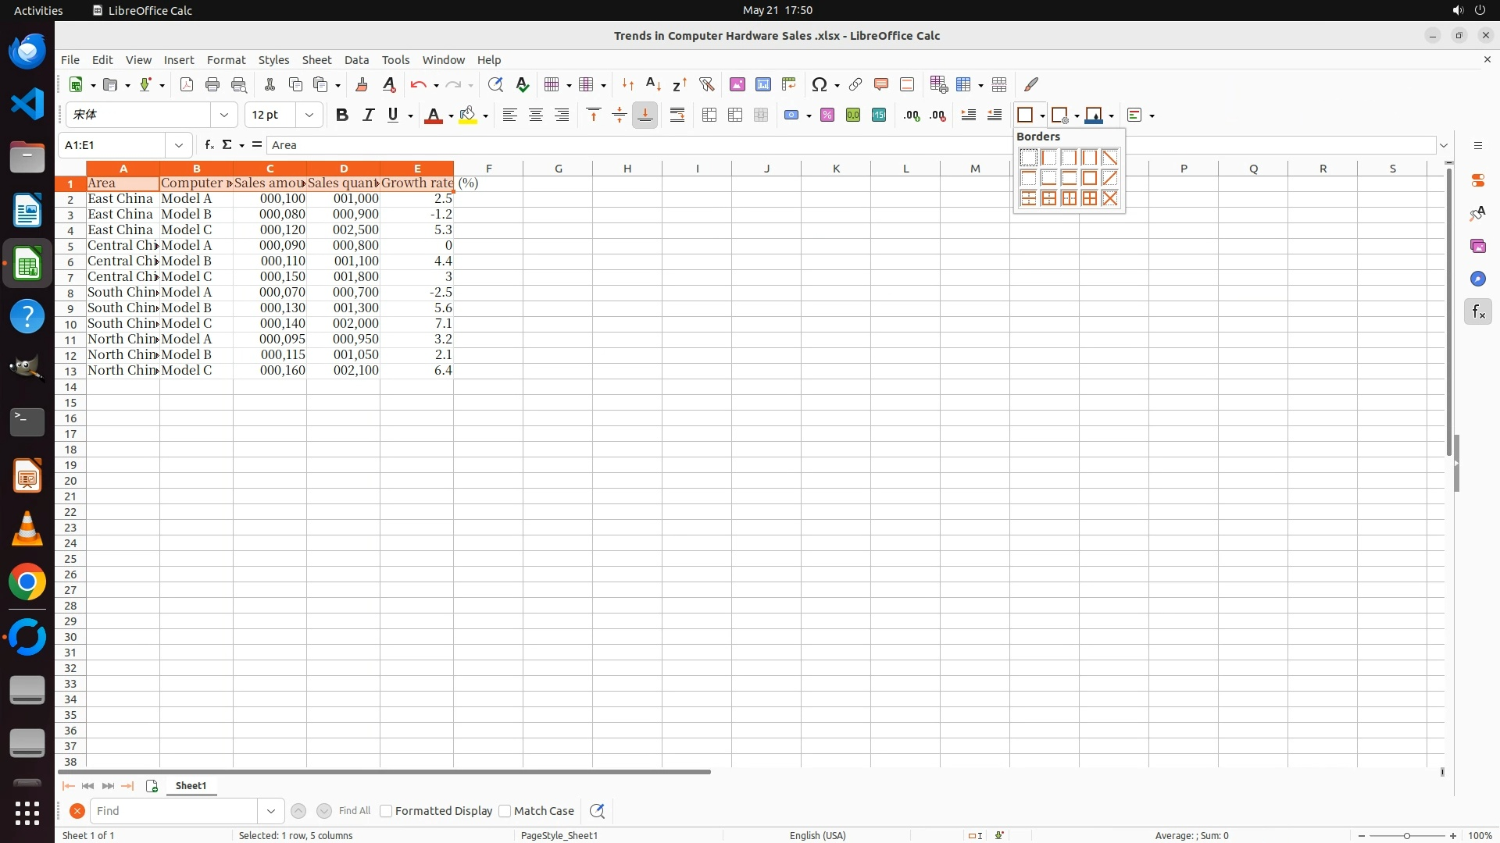Click the Format as Percent icon
1500x843 pixels.
click(827, 116)
